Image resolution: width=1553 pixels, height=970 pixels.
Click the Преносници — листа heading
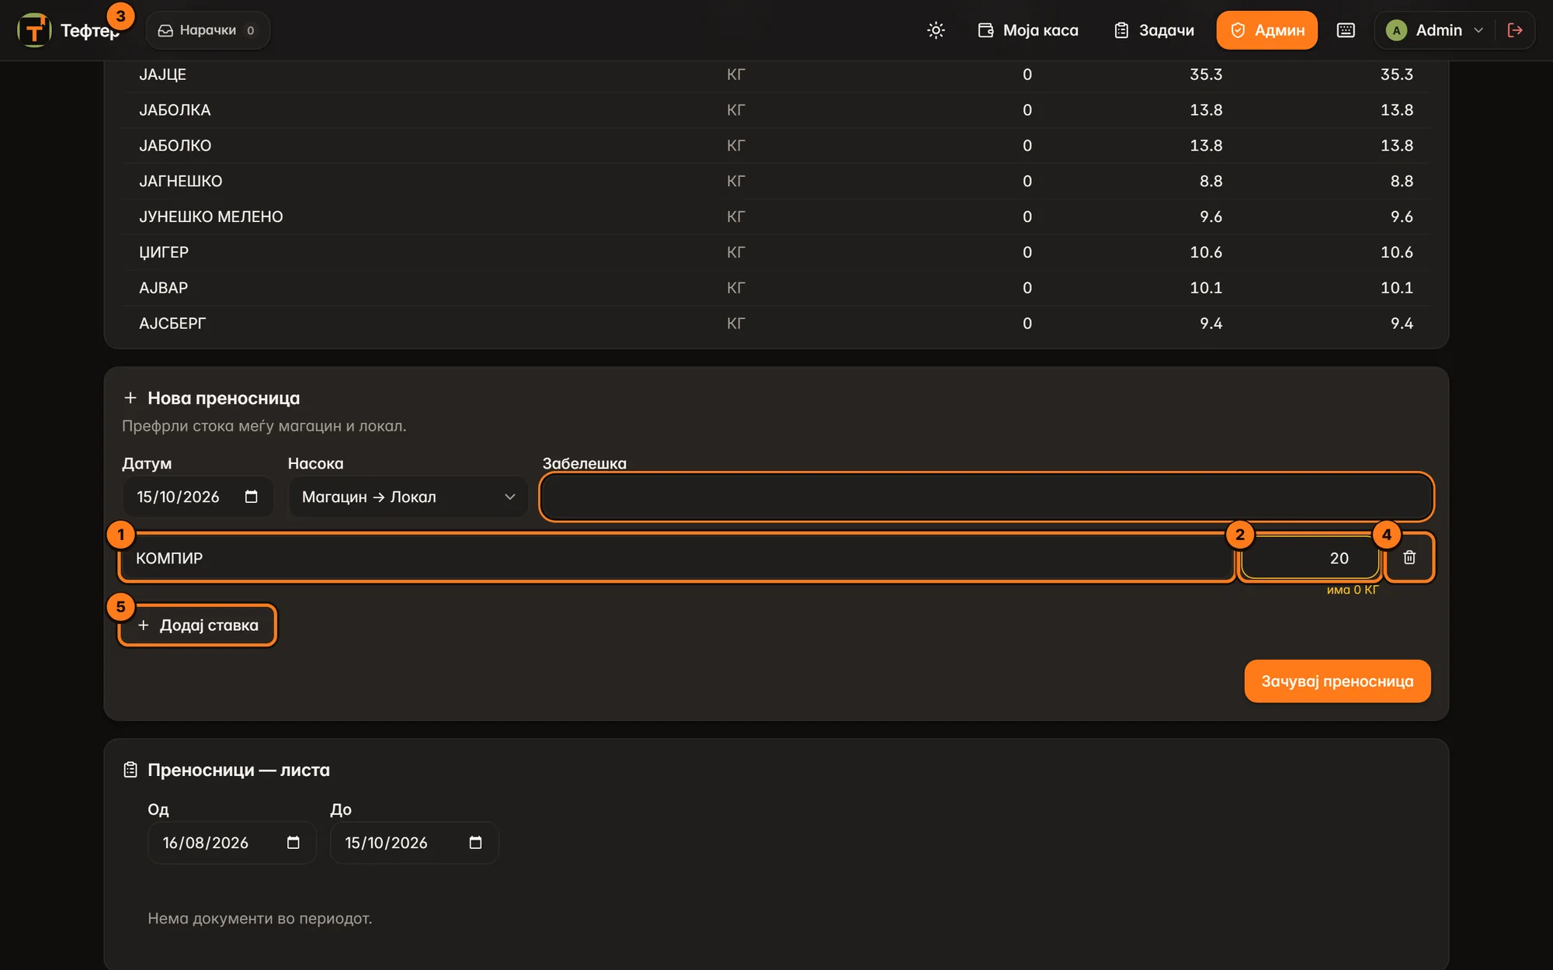(238, 770)
